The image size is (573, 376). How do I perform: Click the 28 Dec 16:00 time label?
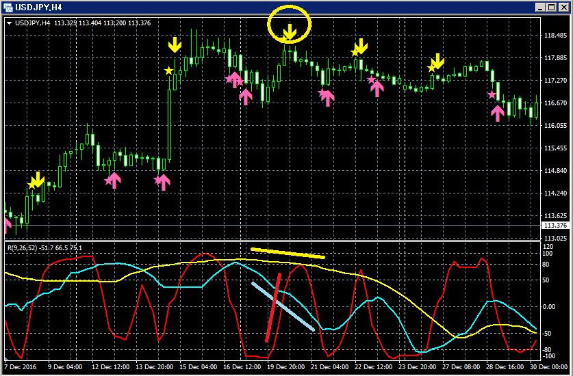tap(505, 366)
